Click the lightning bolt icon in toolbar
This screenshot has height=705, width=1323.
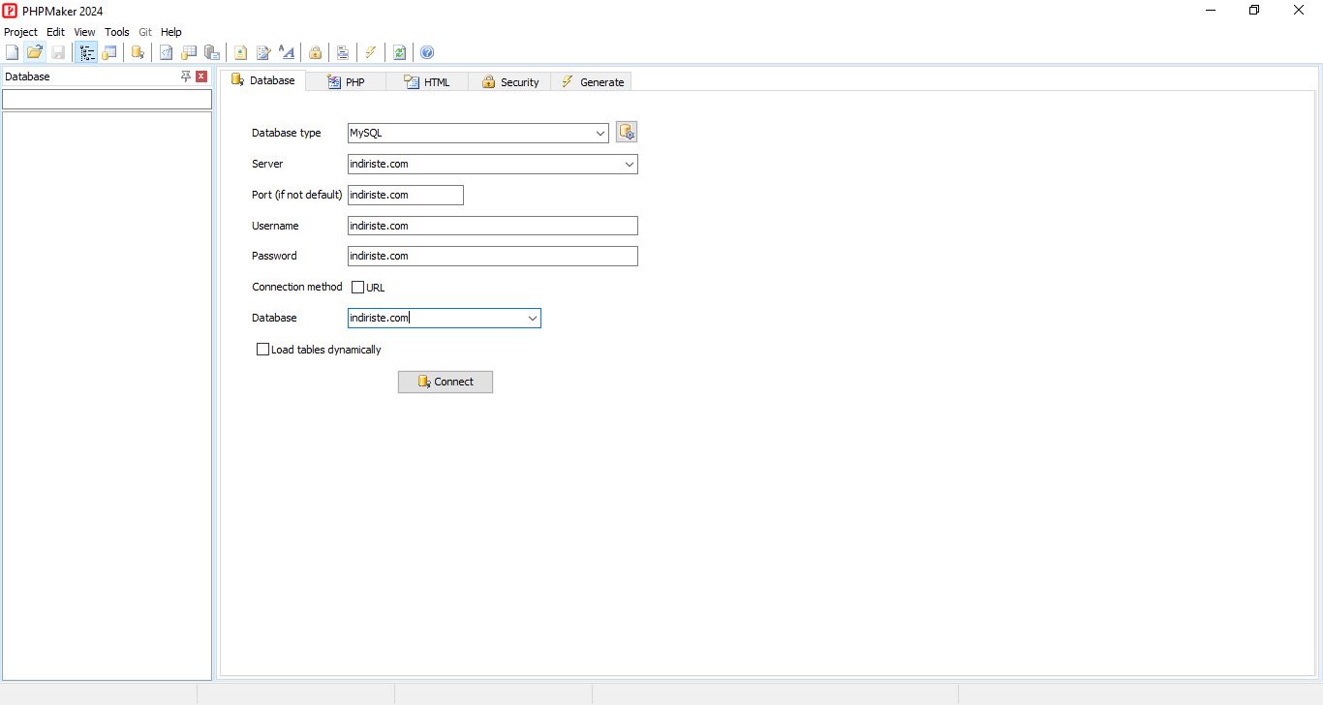click(x=371, y=52)
